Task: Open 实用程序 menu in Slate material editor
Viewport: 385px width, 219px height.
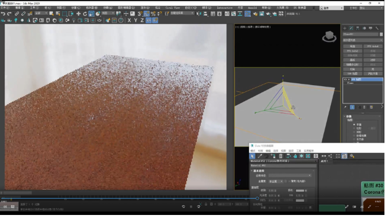Action: pos(308,151)
